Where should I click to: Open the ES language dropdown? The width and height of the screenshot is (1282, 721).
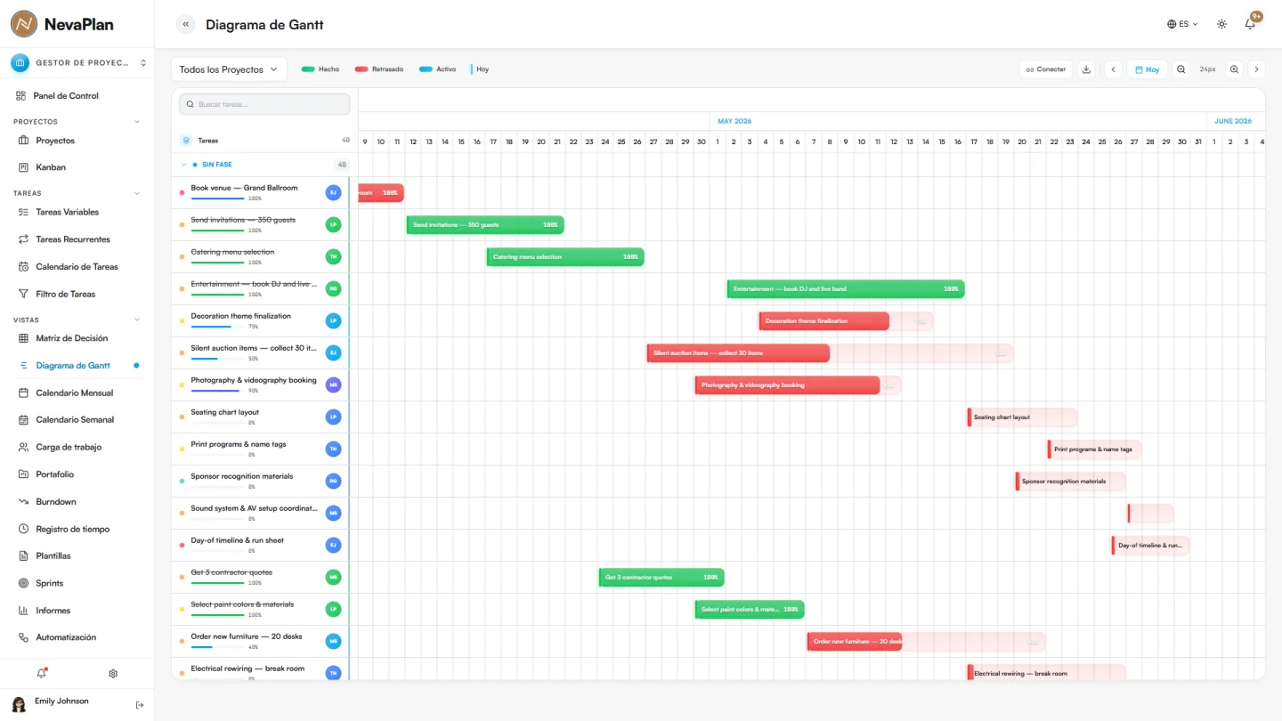[1182, 24]
